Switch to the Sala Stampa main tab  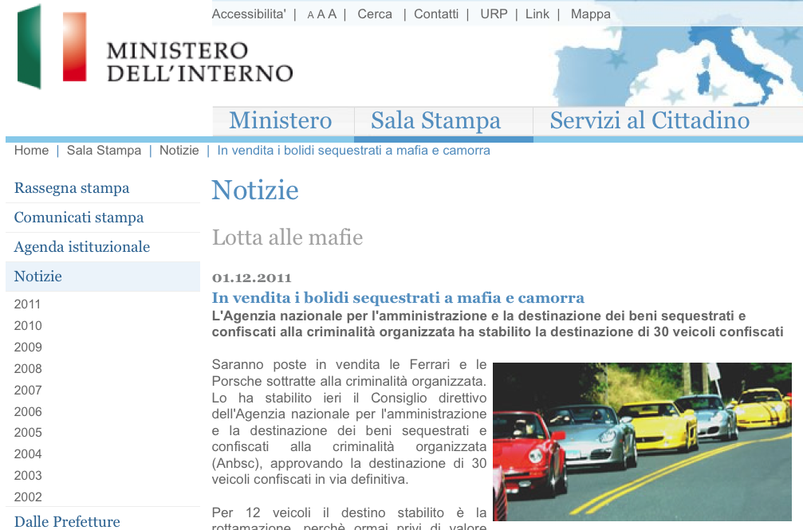pos(436,121)
